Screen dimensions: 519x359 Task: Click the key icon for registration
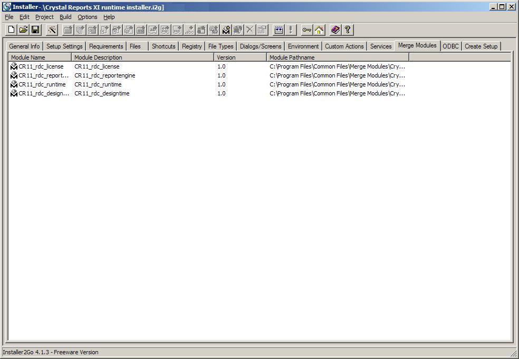tap(306, 30)
